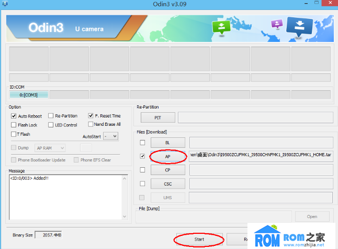Check the BL file checkbox
This screenshot has width=338, height=249.
pyautogui.click(x=142, y=143)
